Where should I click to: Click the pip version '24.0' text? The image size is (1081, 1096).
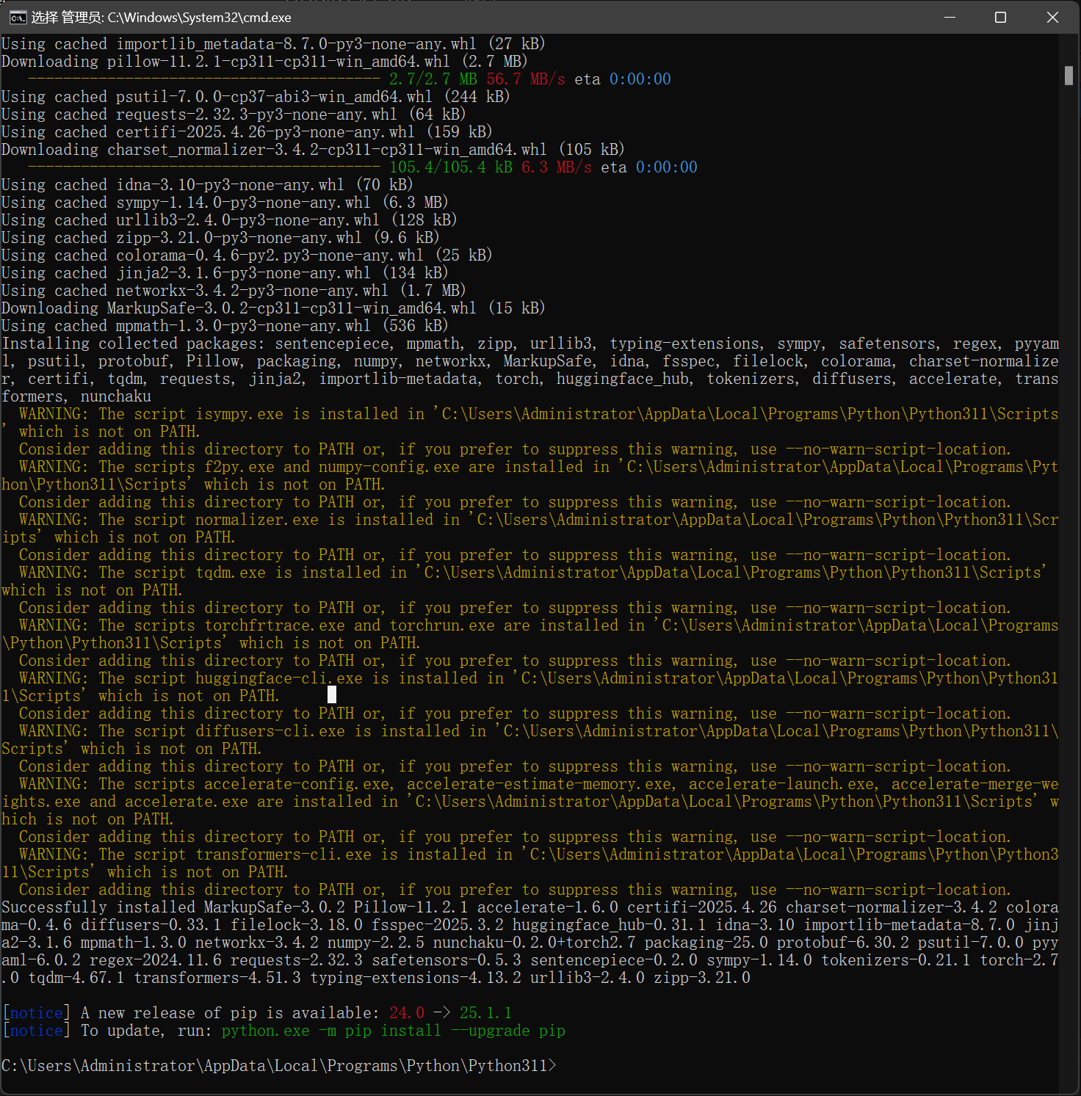pos(407,1013)
